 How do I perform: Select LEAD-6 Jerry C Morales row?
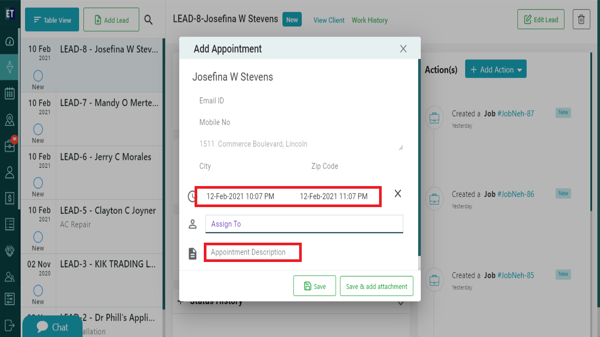(x=92, y=173)
